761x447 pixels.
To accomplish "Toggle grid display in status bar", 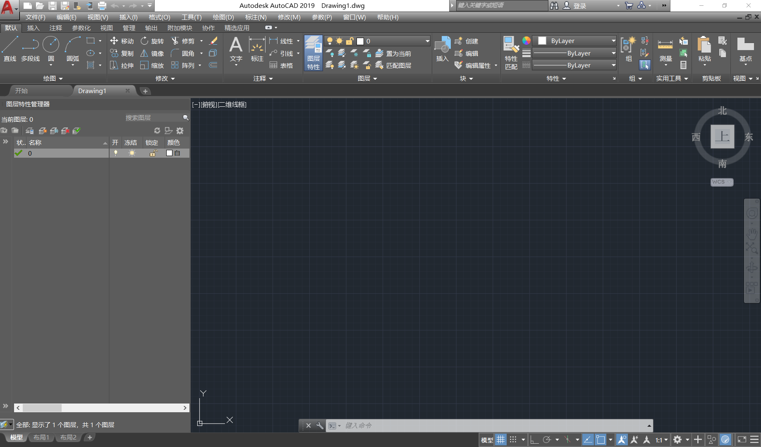I will pos(500,440).
